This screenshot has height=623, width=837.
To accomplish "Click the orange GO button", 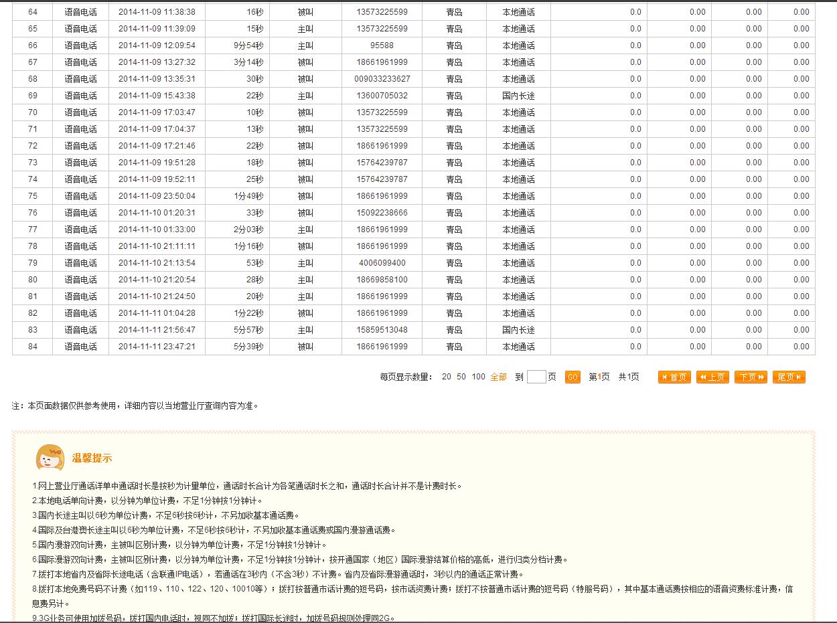I will [x=573, y=377].
